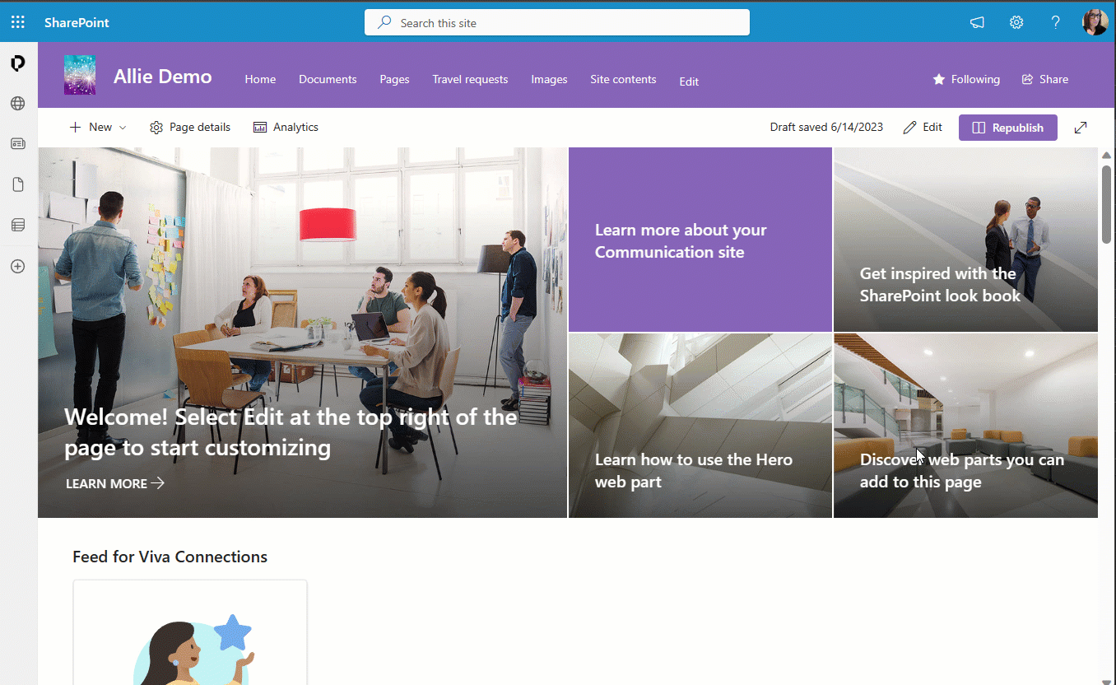Toggle the Following star for this site

click(966, 79)
